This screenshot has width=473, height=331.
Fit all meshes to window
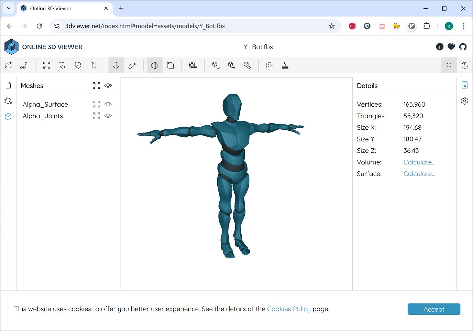pyautogui.click(x=97, y=85)
